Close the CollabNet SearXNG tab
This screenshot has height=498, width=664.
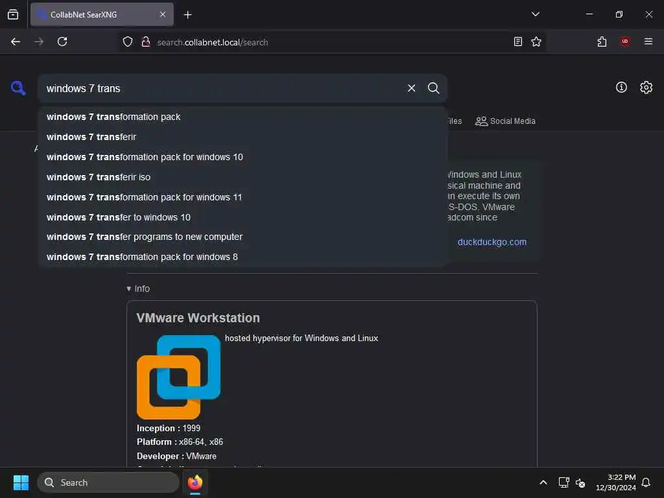tap(163, 14)
